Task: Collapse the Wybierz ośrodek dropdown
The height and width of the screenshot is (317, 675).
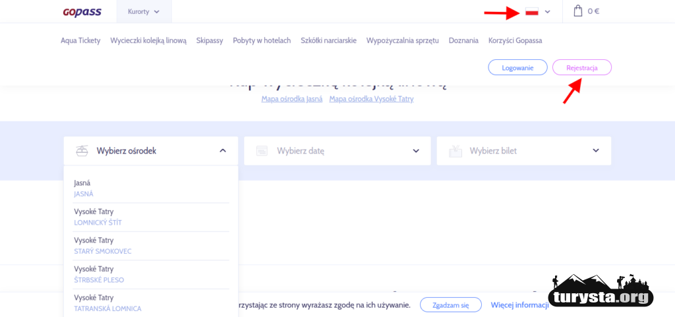Action: tap(223, 151)
